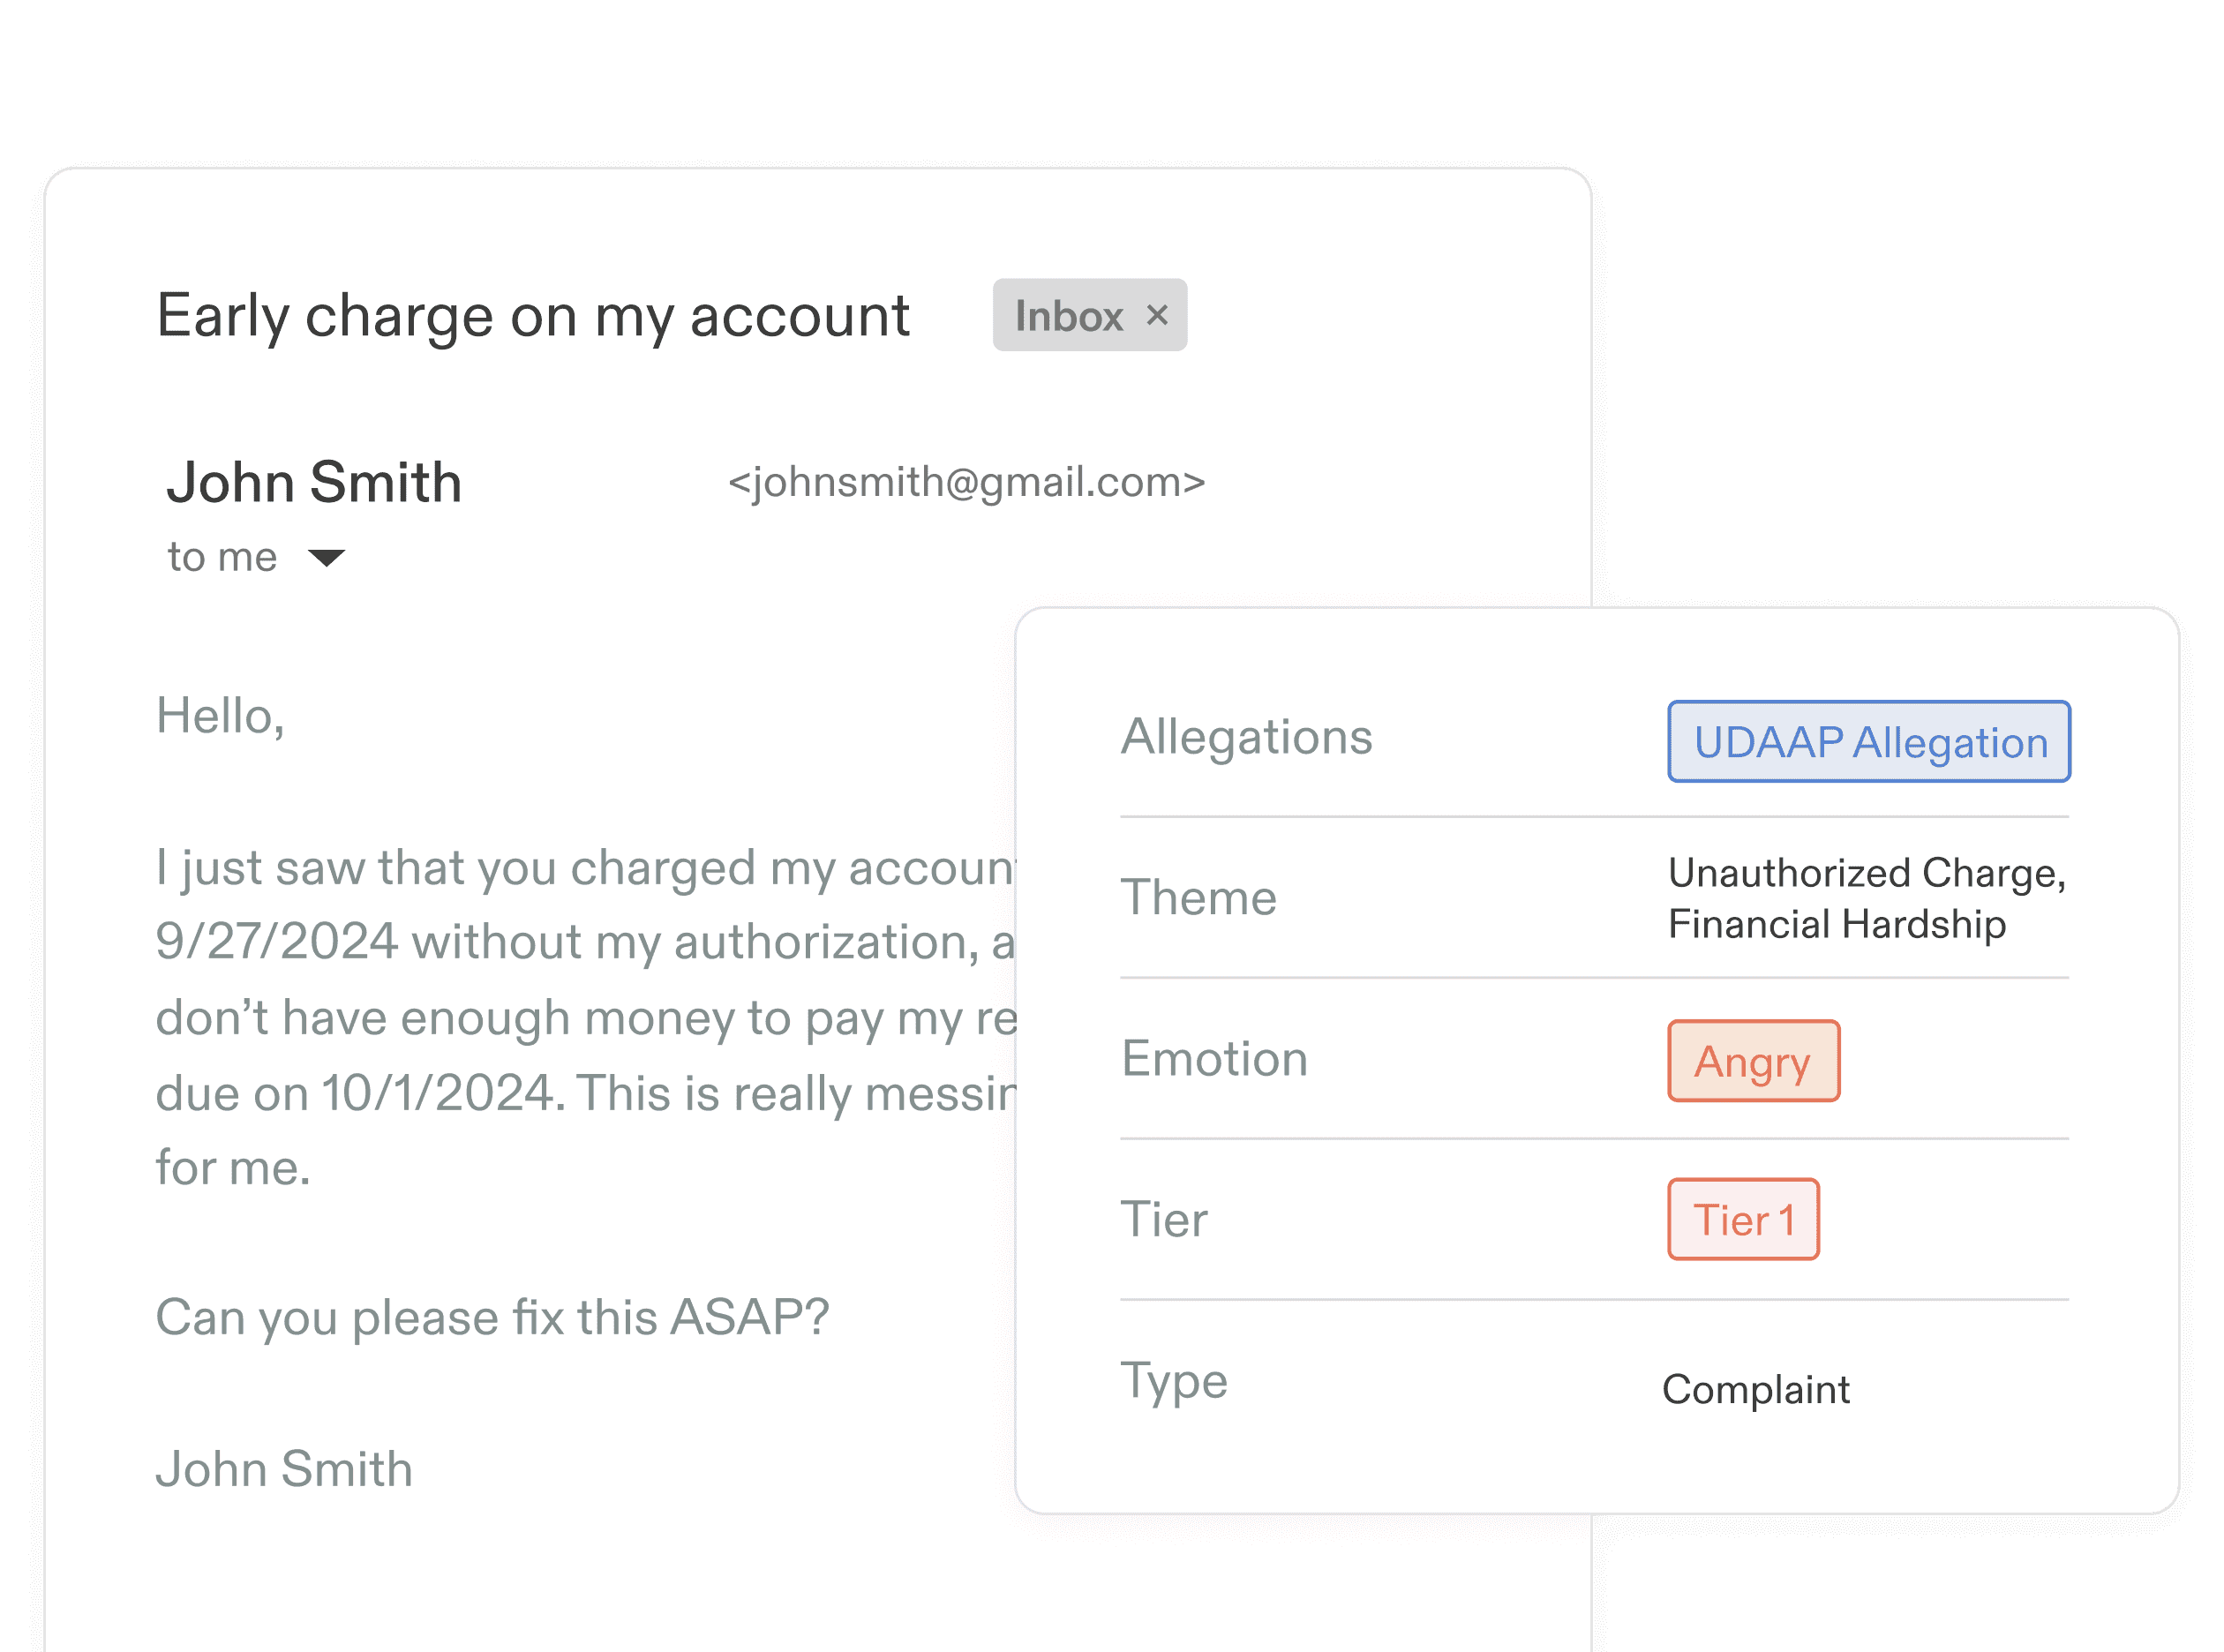Viewport: 2224px width, 1652px height.
Task: Open sender email johnsmith@gmail.com
Action: pyautogui.click(x=966, y=482)
